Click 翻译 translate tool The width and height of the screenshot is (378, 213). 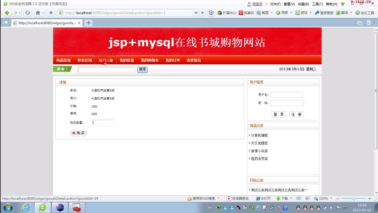[342, 13]
